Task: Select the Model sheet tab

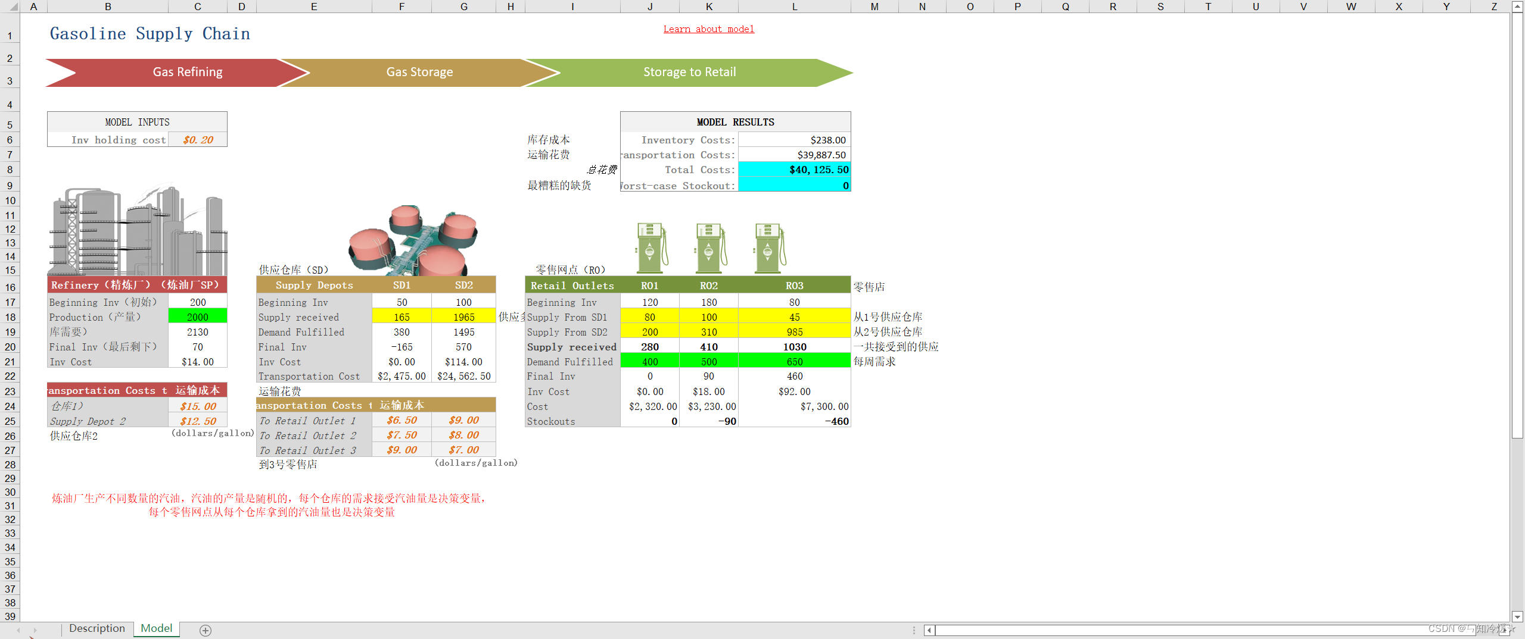Action: click(x=156, y=628)
